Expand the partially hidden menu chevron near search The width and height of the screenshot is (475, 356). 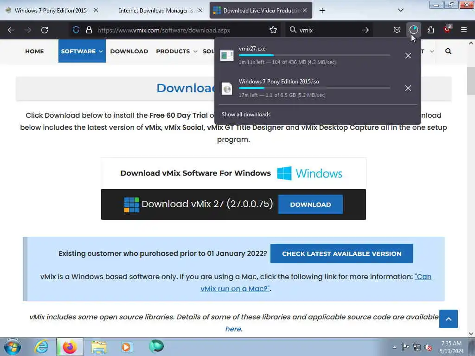[x=432, y=51]
